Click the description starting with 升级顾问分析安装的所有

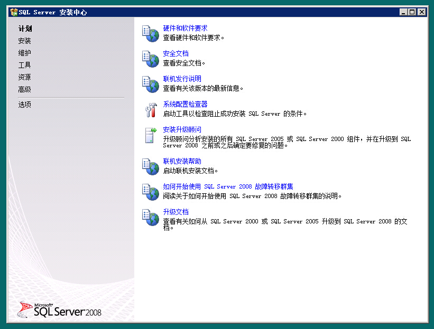tap(287, 142)
